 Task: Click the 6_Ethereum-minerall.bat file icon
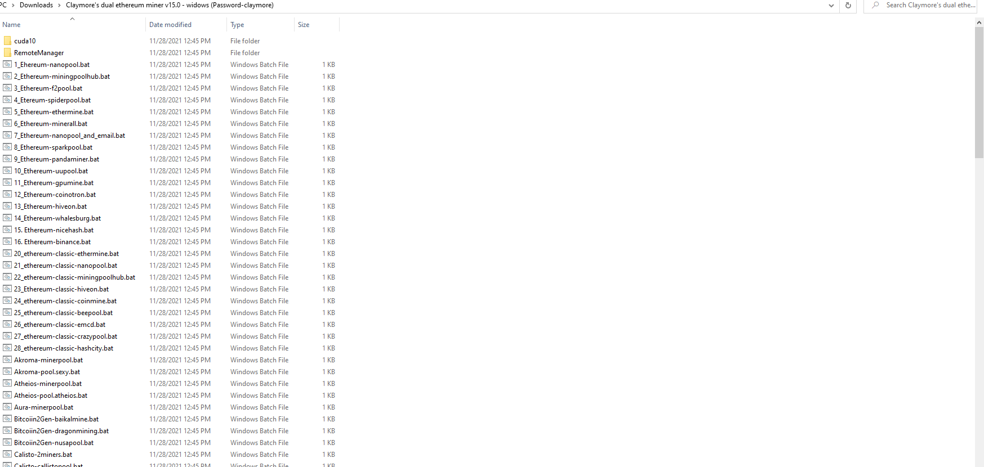7,123
